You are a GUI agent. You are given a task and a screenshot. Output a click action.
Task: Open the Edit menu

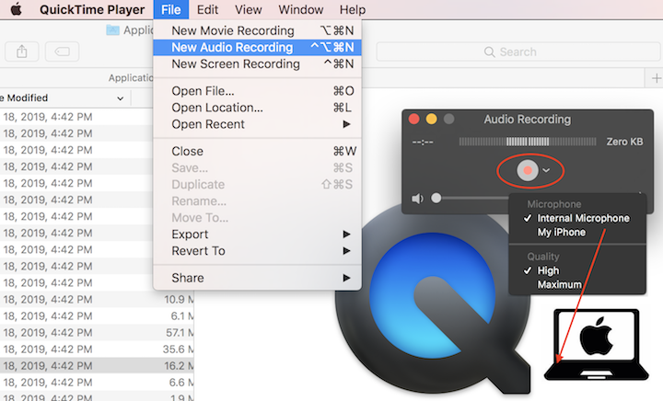coord(207,9)
